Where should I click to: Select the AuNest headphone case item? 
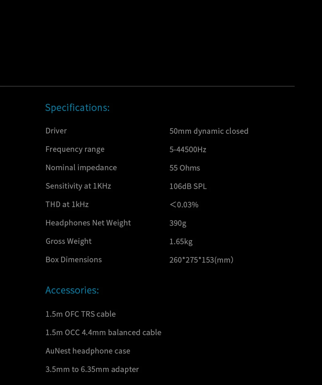[88, 351]
